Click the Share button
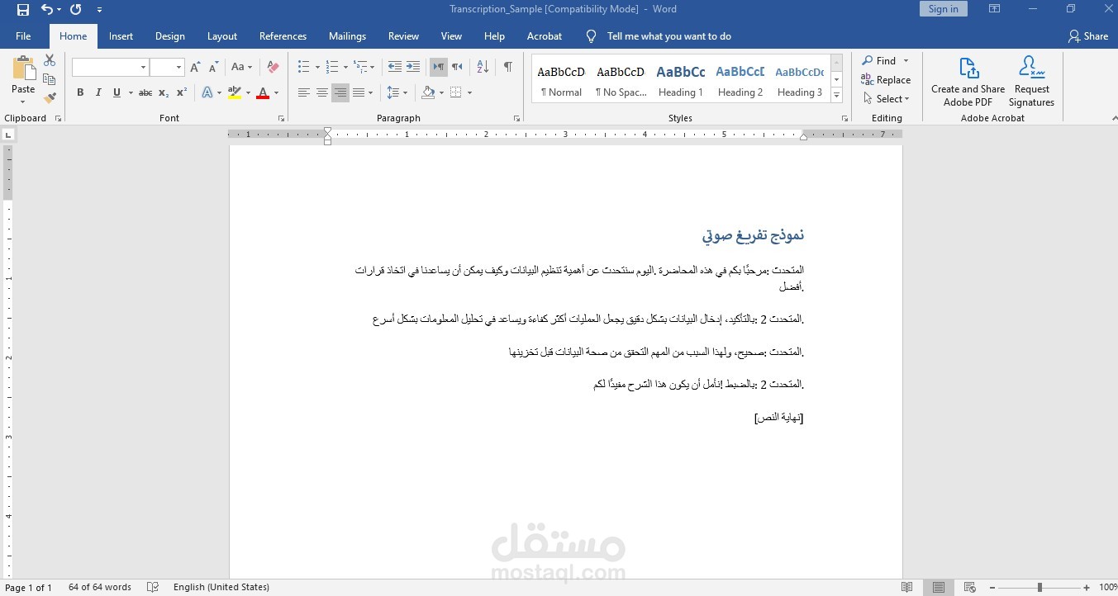 click(1088, 36)
